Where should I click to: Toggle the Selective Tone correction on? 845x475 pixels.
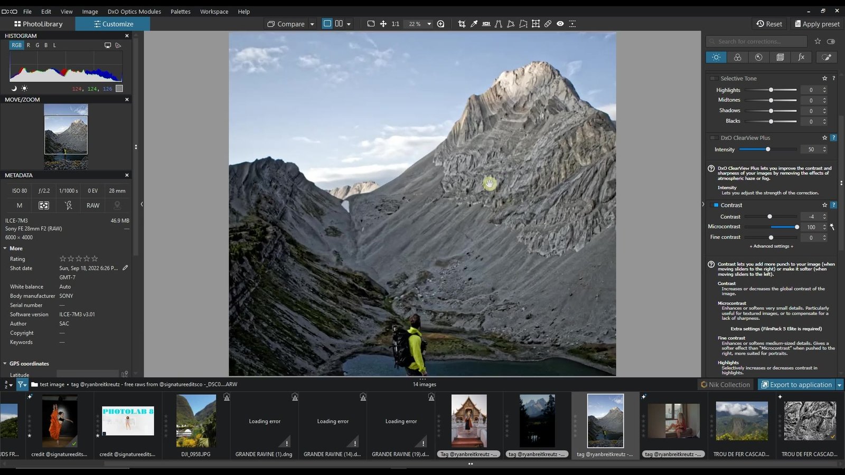(x=713, y=79)
